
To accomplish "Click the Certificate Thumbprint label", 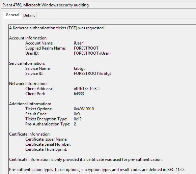I will click(46, 149).
